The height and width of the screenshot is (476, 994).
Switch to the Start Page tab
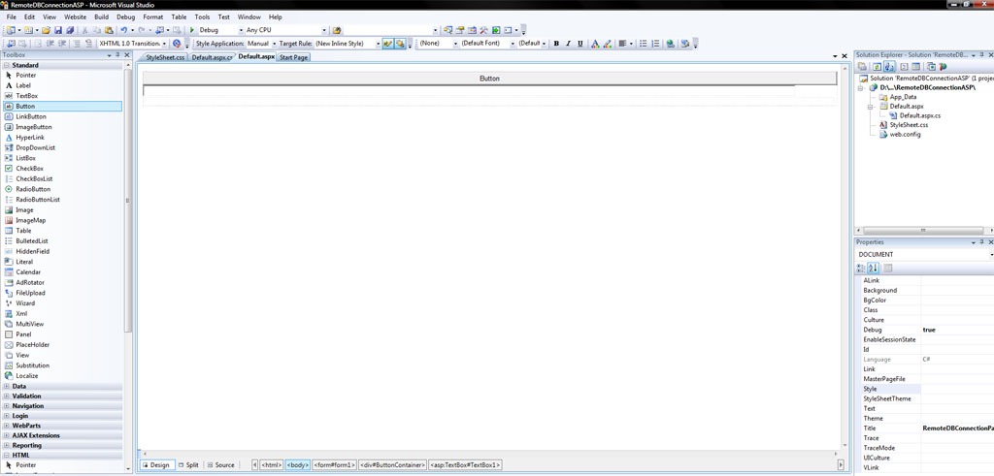click(x=293, y=57)
